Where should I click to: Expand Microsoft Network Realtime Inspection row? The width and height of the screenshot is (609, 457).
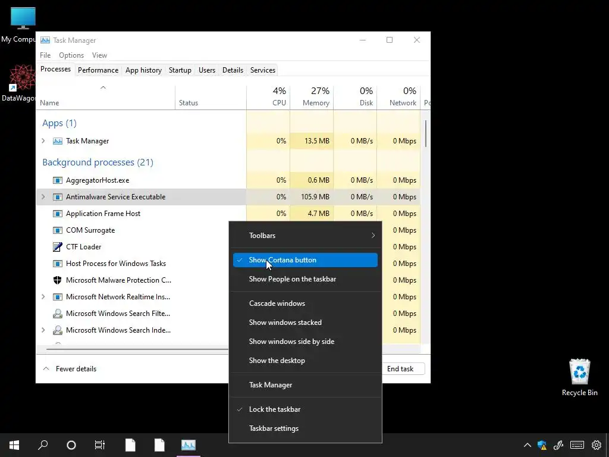coord(43,297)
